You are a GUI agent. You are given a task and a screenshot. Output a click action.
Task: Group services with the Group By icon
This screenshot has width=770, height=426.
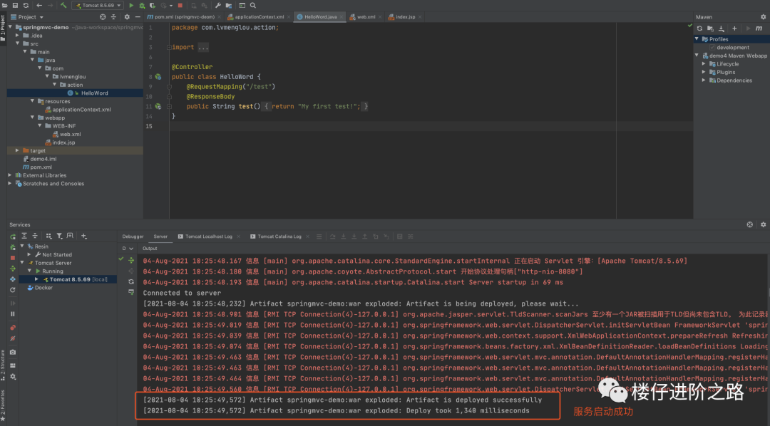click(48, 236)
